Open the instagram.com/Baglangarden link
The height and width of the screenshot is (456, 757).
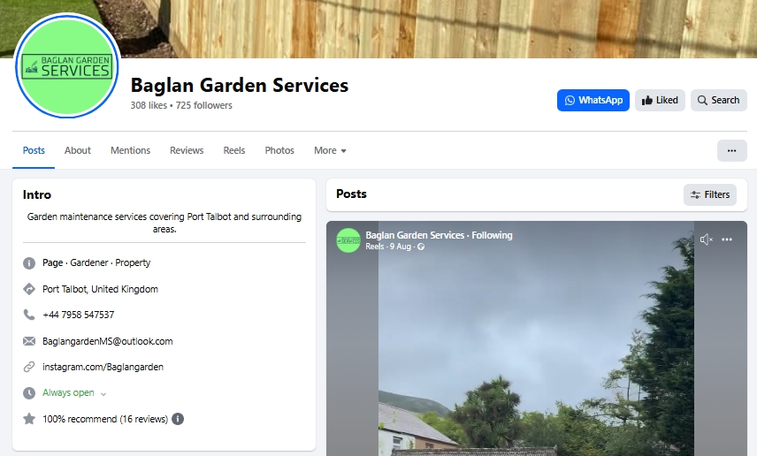103,367
